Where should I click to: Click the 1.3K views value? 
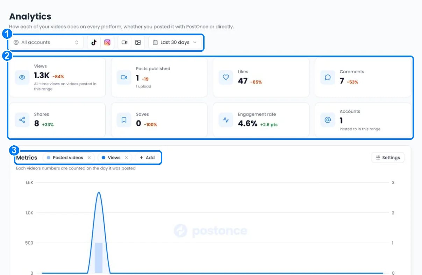point(42,75)
